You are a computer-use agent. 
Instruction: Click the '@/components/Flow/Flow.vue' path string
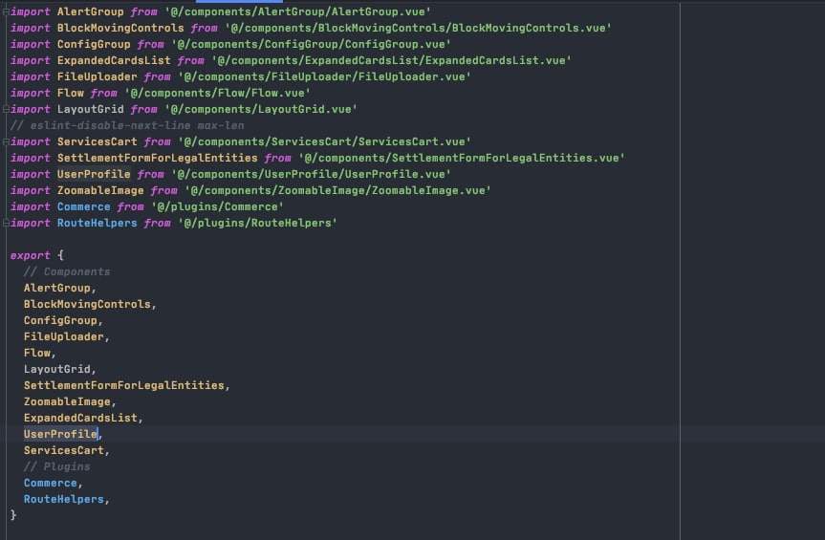(x=217, y=93)
